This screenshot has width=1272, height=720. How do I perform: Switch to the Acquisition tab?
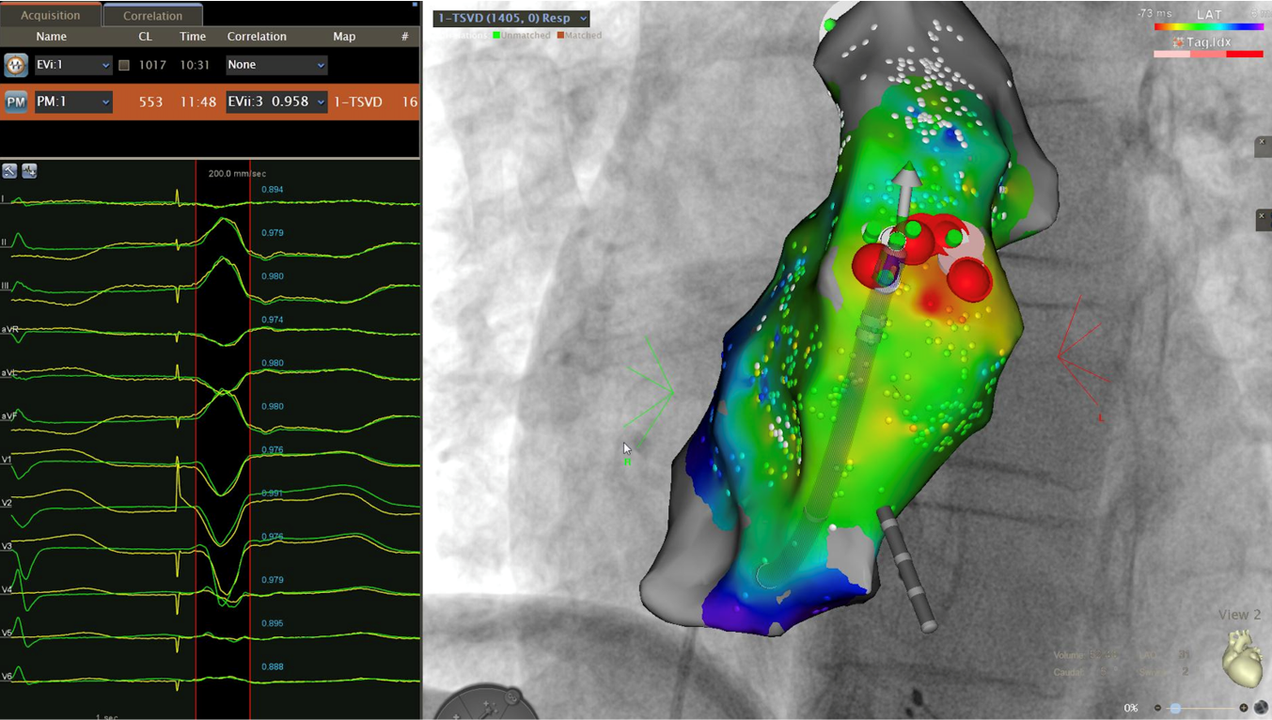50,15
